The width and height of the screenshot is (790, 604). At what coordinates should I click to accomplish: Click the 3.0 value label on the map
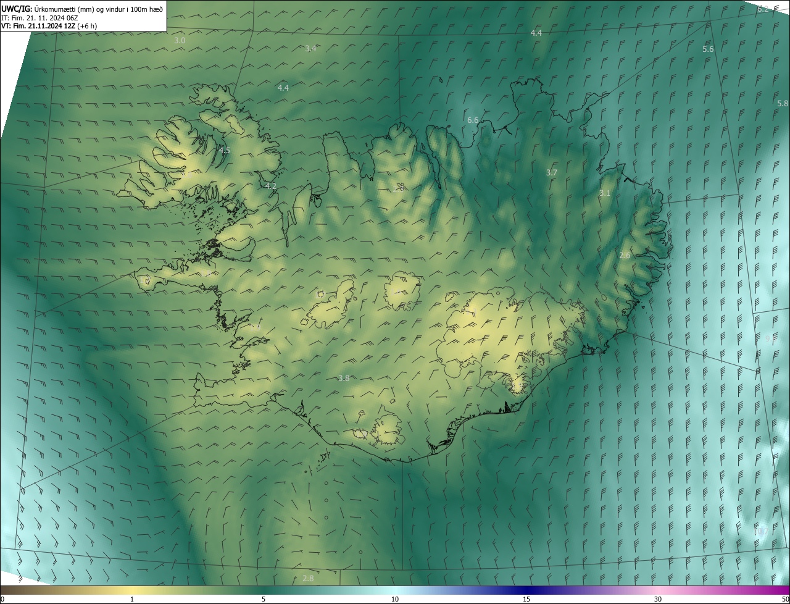pyautogui.click(x=180, y=40)
